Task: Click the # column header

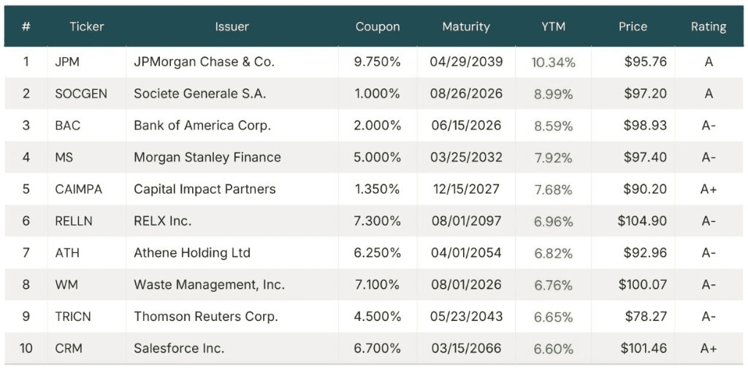Action: [x=26, y=26]
